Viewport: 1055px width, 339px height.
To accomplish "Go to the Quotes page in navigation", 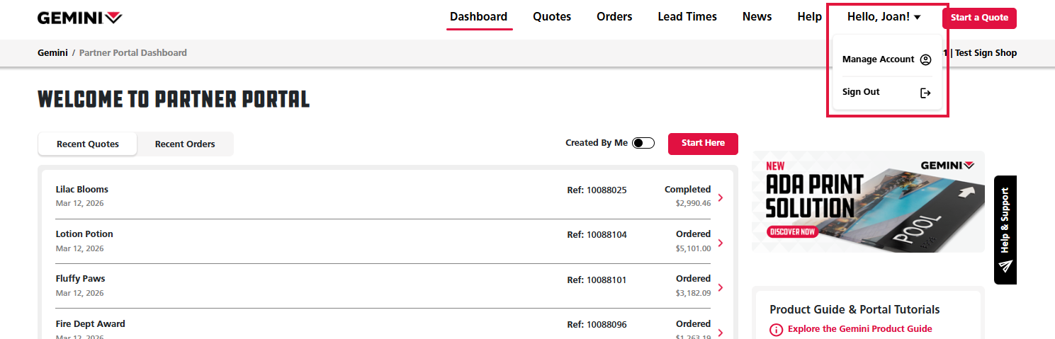I will coord(551,17).
